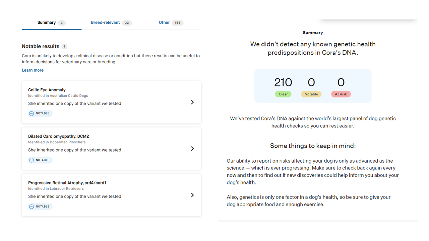Expand the Progressive Retinal Atrophy result
This screenshot has height=241, width=429.
tap(192, 195)
